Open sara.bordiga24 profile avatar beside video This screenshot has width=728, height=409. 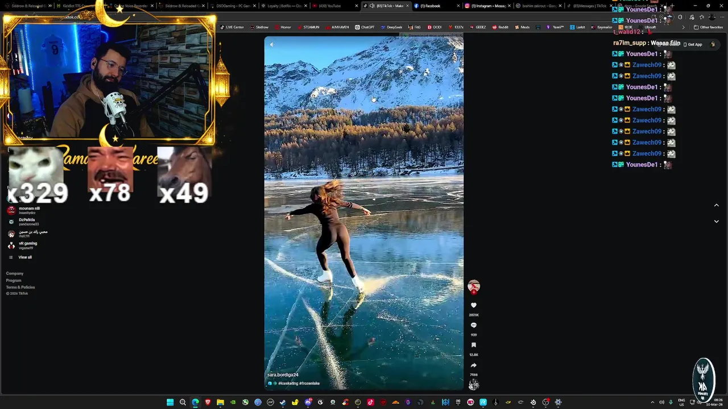tap(473, 286)
